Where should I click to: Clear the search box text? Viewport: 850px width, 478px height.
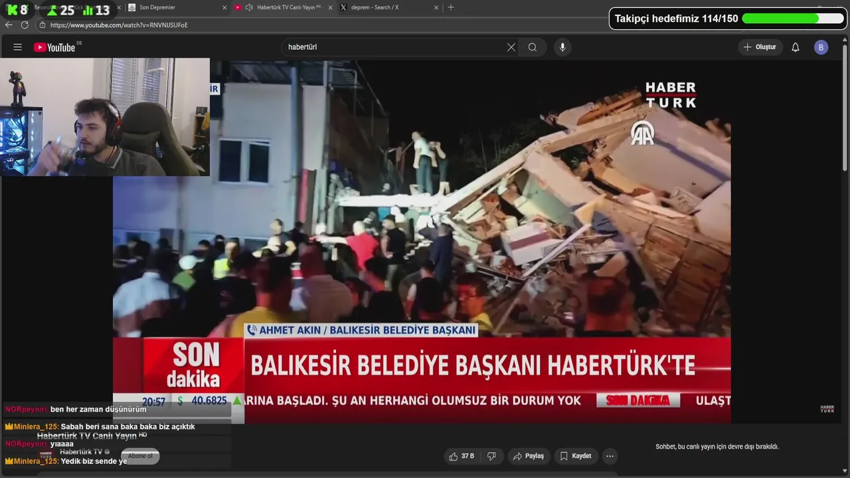511,47
